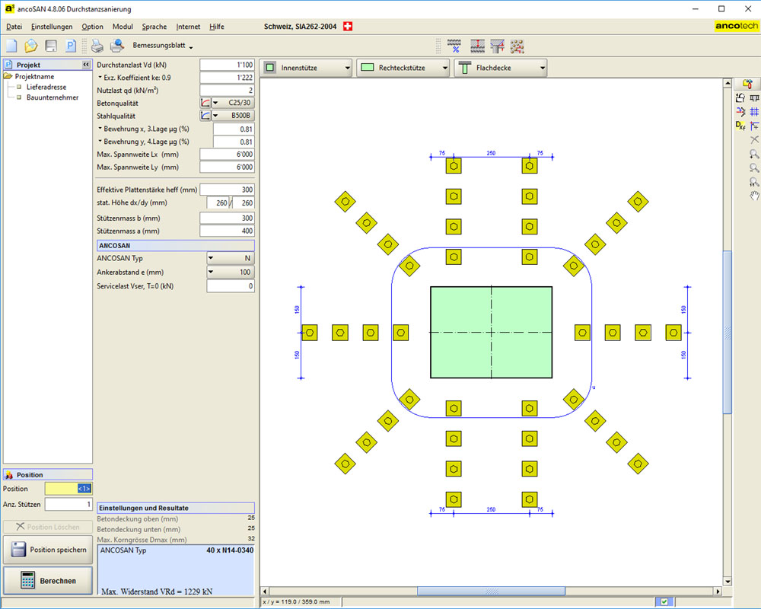Viewport: 761px width, 609px height.
Task: Click the reinforcement percentage icon in top toolbar
Action: pos(455,46)
